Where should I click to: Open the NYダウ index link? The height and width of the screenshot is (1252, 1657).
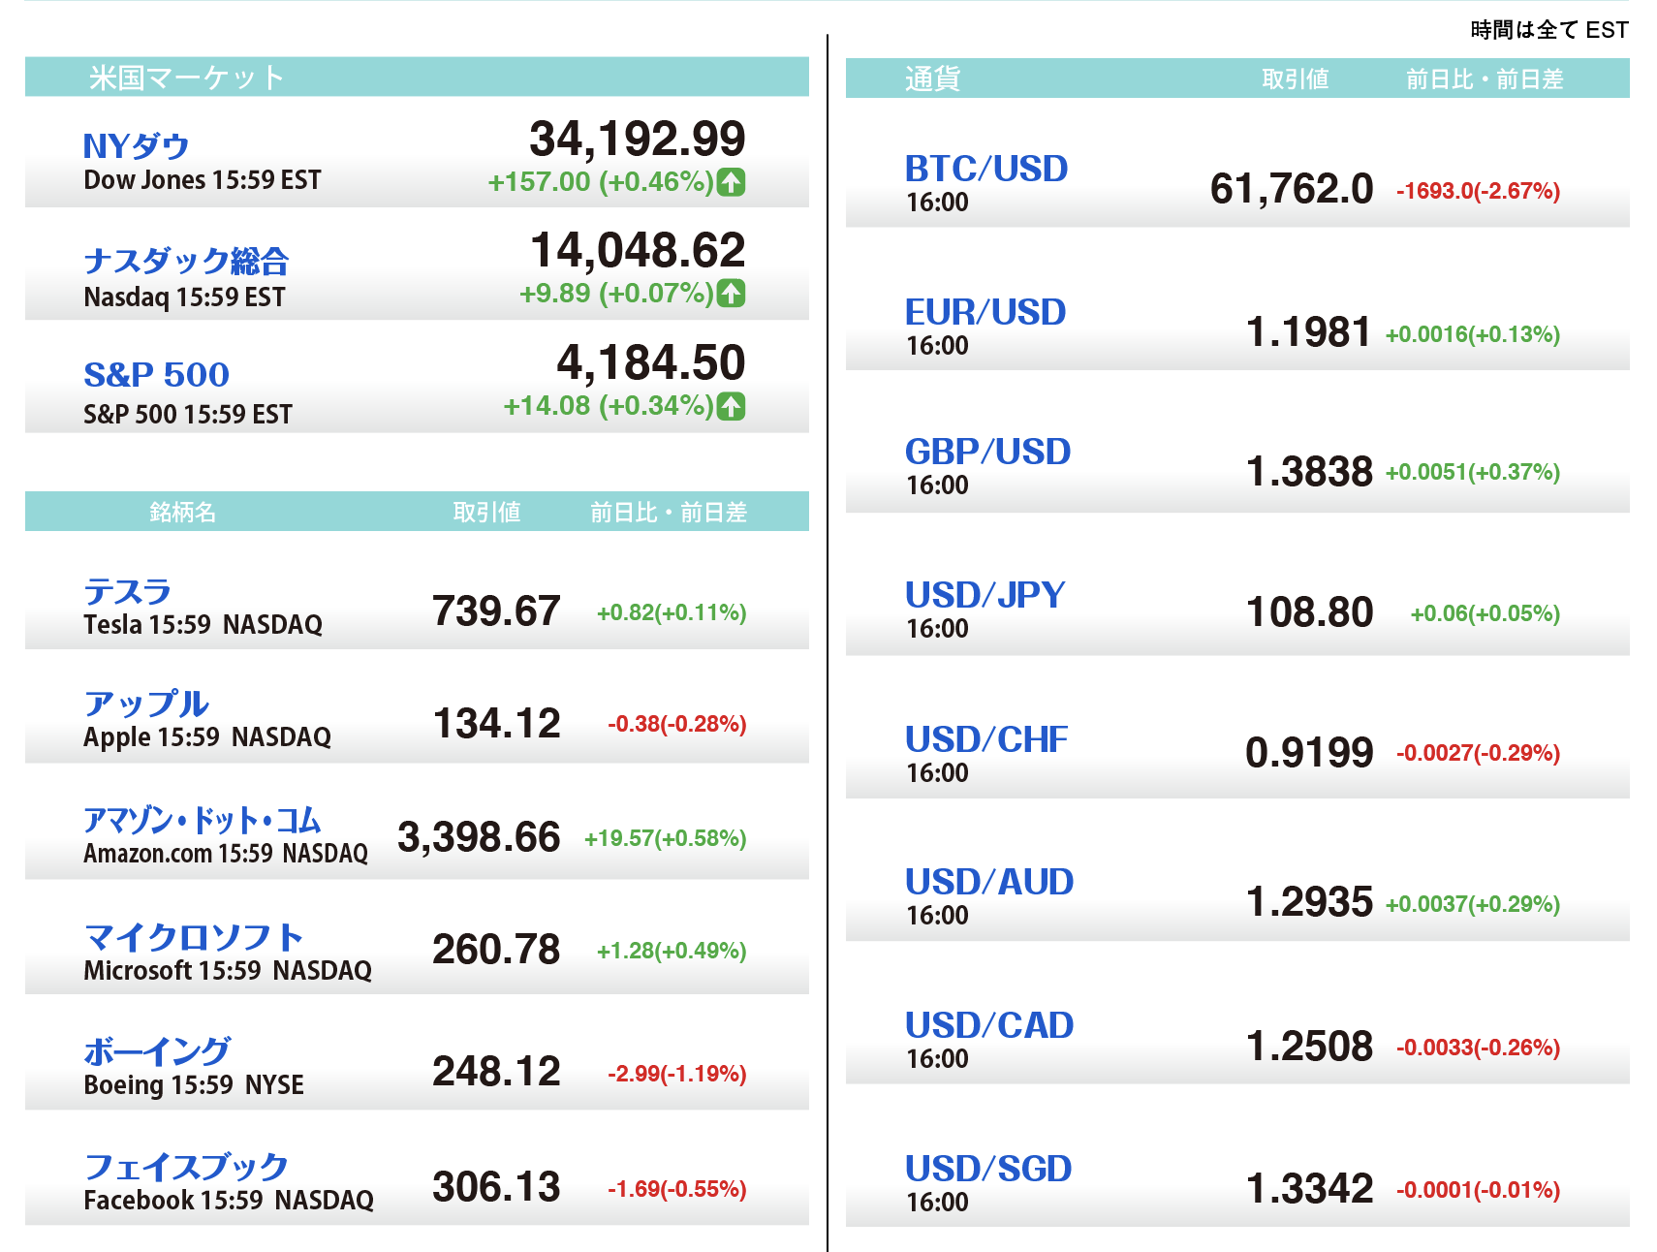point(136,146)
